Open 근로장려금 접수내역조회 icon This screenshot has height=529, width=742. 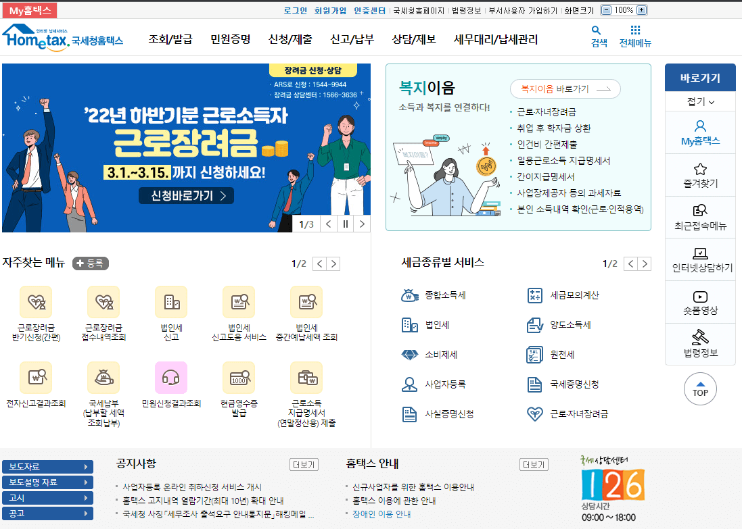(103, 301)
